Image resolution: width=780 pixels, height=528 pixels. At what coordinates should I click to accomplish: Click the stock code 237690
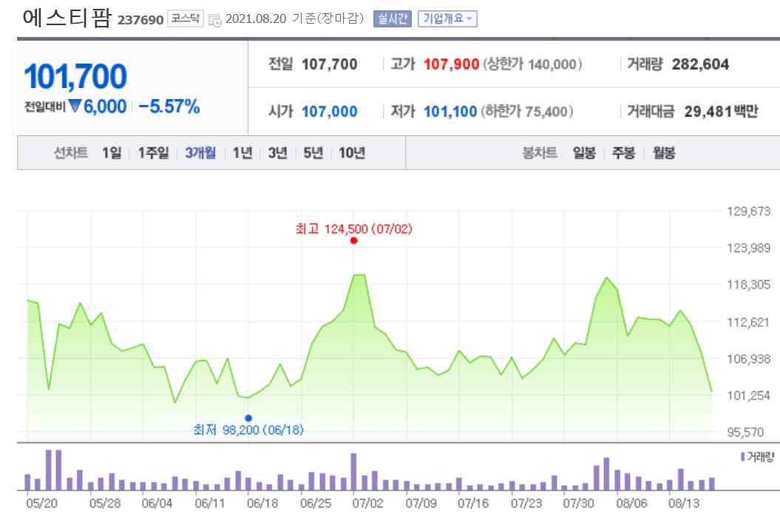pos(140,20)
